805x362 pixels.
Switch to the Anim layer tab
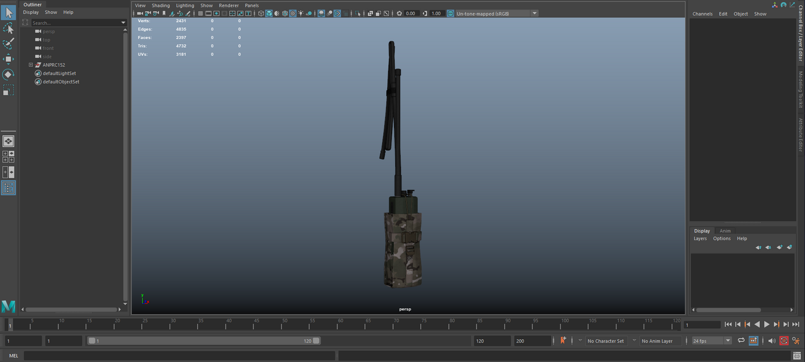pyautogui.click(x=725, y=231)
